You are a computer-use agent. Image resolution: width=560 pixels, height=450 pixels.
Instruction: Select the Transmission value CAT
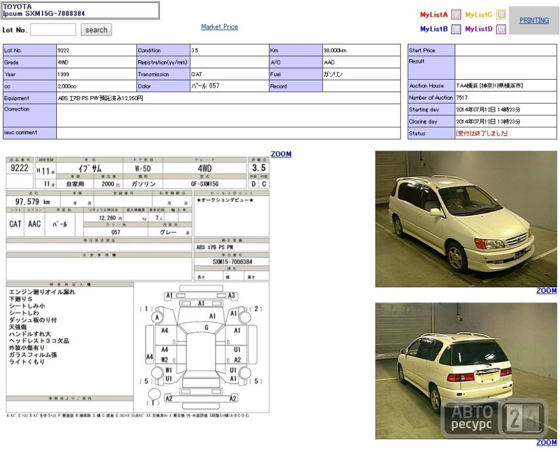click(x=196, y=74)
